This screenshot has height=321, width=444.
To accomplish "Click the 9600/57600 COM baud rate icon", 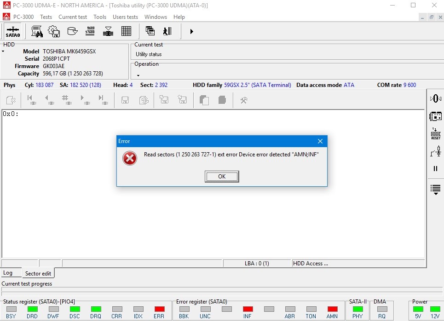I will click(90, 31).
